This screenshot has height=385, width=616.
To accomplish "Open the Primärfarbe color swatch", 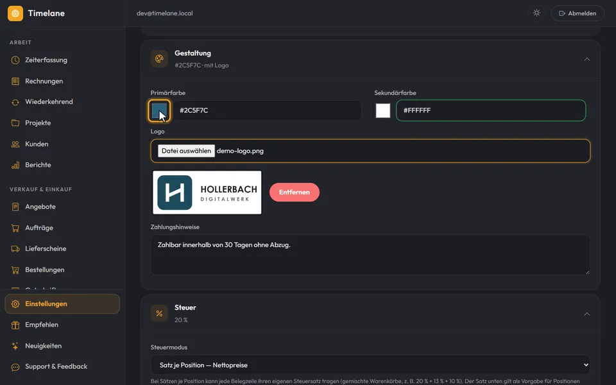I will [x=159, y=110].
